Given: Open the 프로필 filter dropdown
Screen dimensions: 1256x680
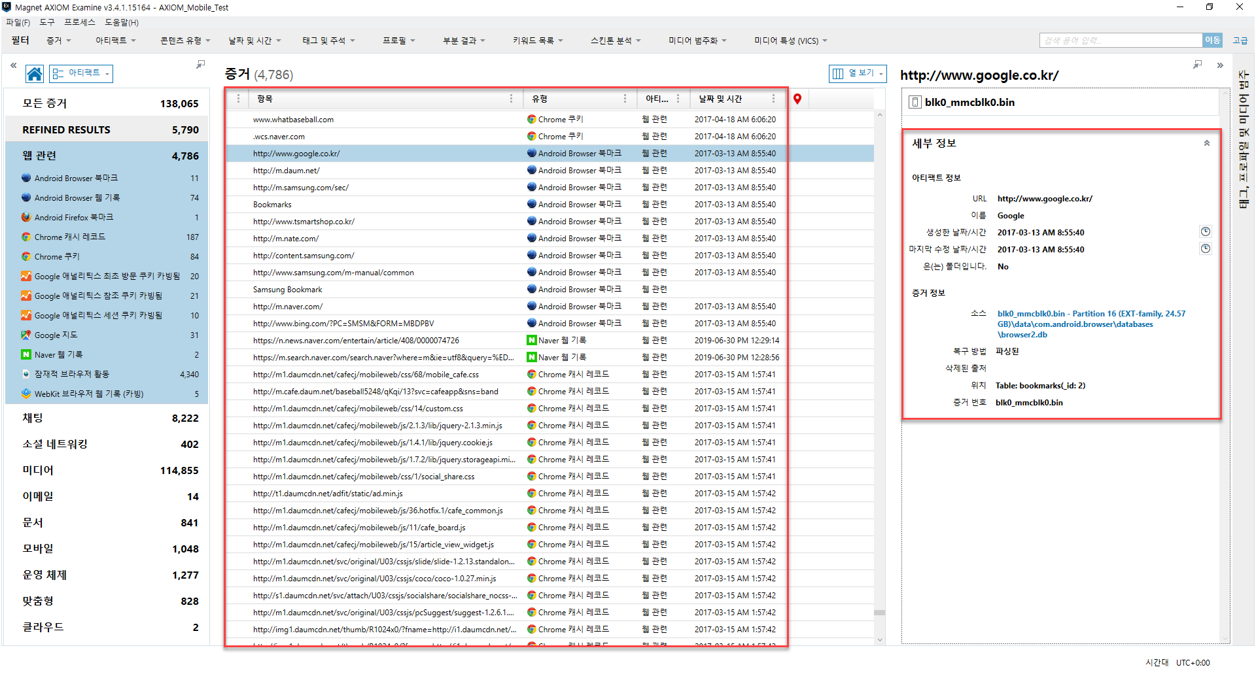Looking at the screenshot, I should click(399, 41).
